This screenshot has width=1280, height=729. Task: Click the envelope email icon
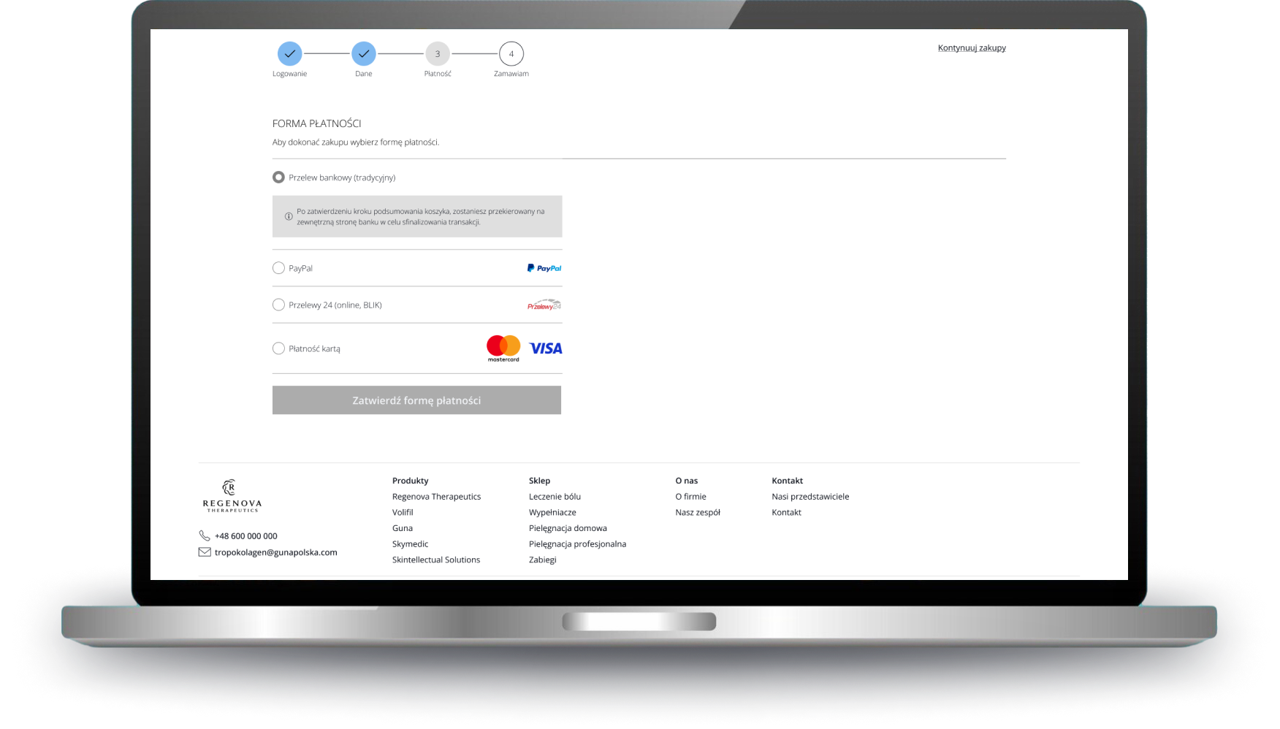click(205, 552)
